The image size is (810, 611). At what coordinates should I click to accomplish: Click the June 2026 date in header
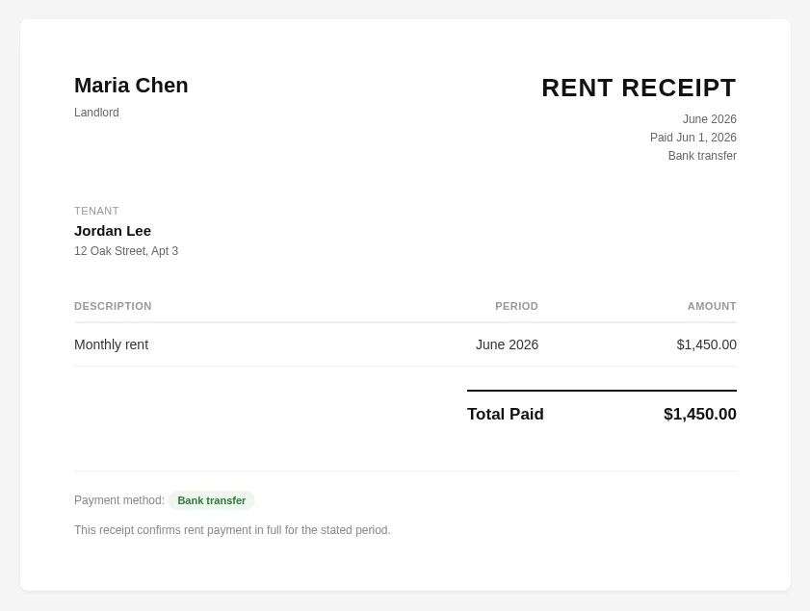click(709, 119)
